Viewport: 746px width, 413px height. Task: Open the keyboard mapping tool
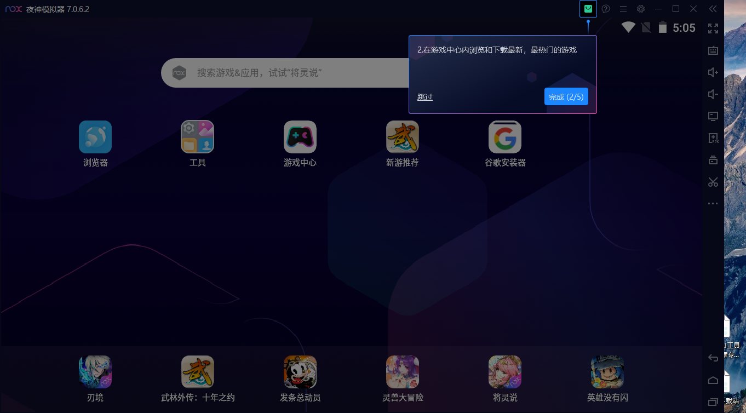coord(713,50)
